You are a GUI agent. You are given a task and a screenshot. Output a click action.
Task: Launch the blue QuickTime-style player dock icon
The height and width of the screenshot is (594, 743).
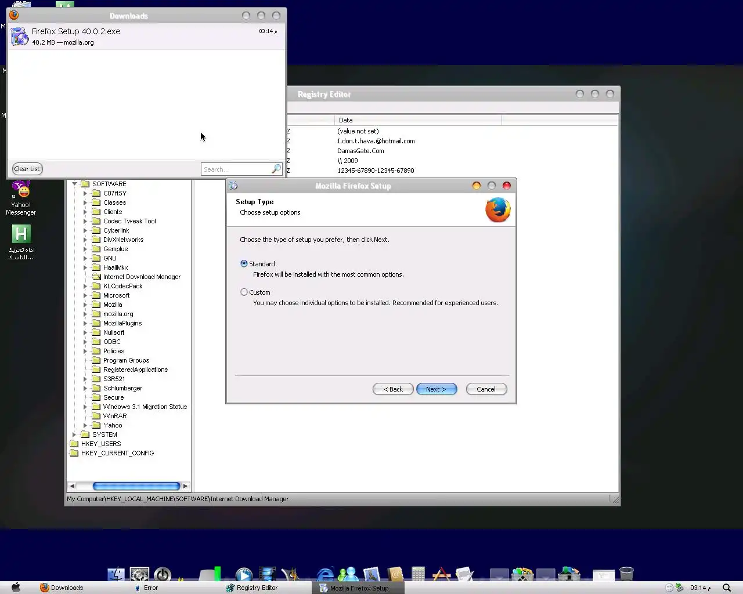pos(244,574)
